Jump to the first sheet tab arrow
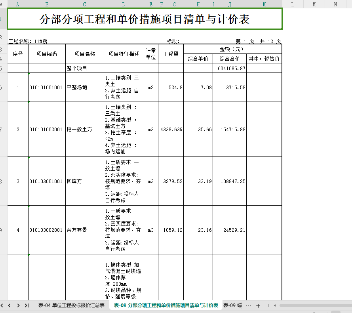Screen dimensions: 352x313 tap(2, 305)
